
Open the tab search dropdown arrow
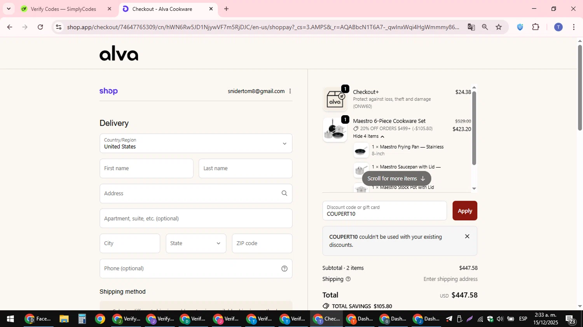point(9,9)
